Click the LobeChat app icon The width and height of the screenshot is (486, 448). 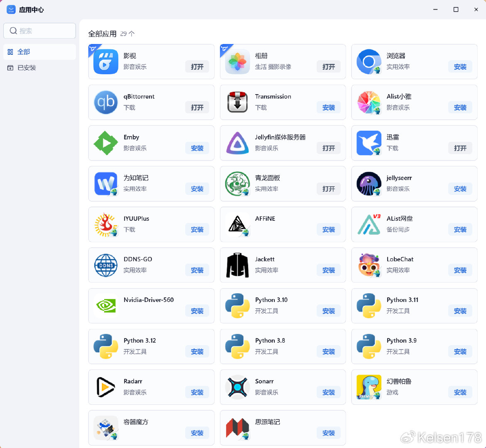(369, 265)
